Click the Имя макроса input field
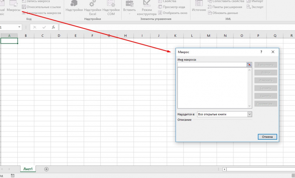The image size is (295, 178). (x=212, y=64)
